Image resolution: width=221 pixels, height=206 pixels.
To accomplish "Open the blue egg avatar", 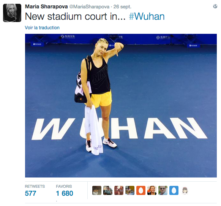I will tap(174, 190).
